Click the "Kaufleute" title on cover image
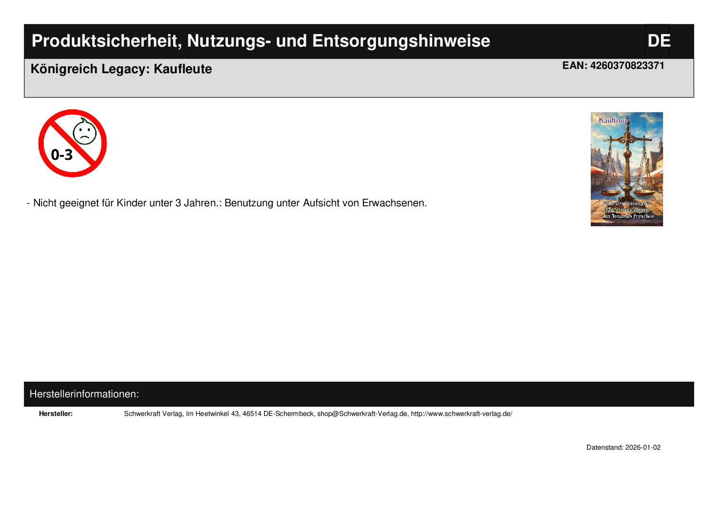This screenshot has height=511, width=723. (x=614, y=121)
